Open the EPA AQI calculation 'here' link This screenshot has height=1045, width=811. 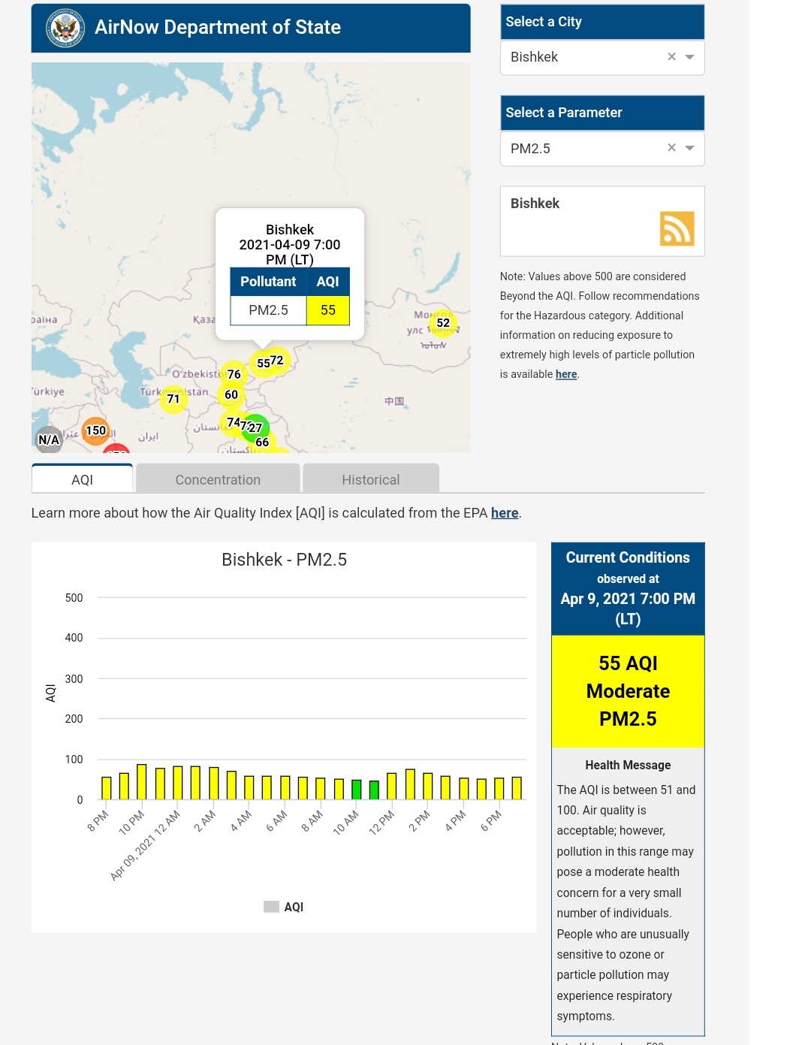(x=505, y=513)
